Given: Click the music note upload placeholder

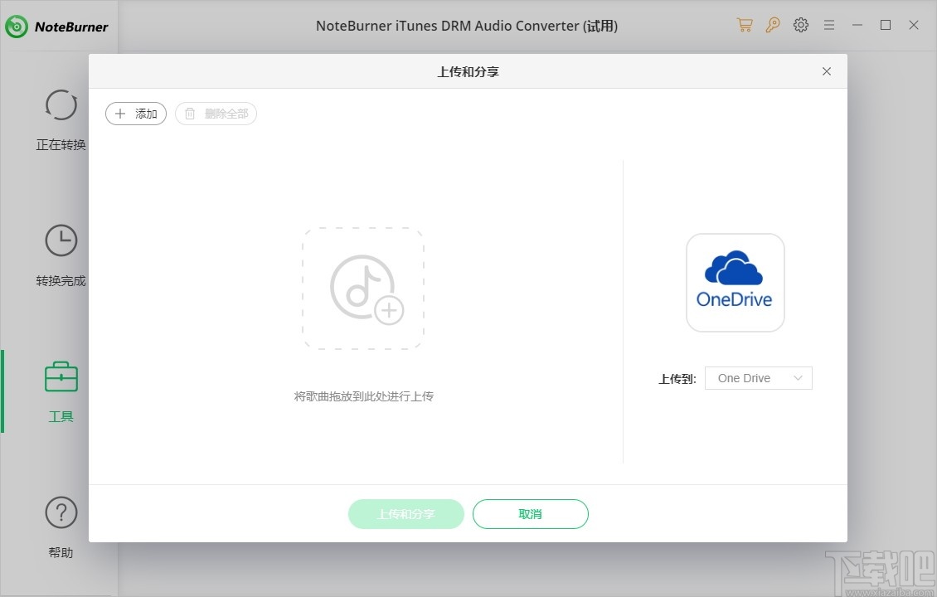Looking at the screenshot, I should 362,287.
